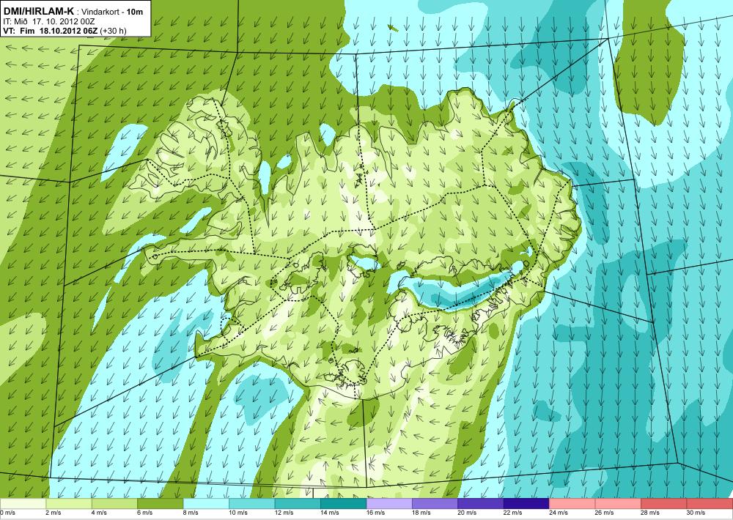Click the 4–6 m/s green legend swatch
This screenshot has height=520, width=733.
pyautogui.click(x=114, y=504)
